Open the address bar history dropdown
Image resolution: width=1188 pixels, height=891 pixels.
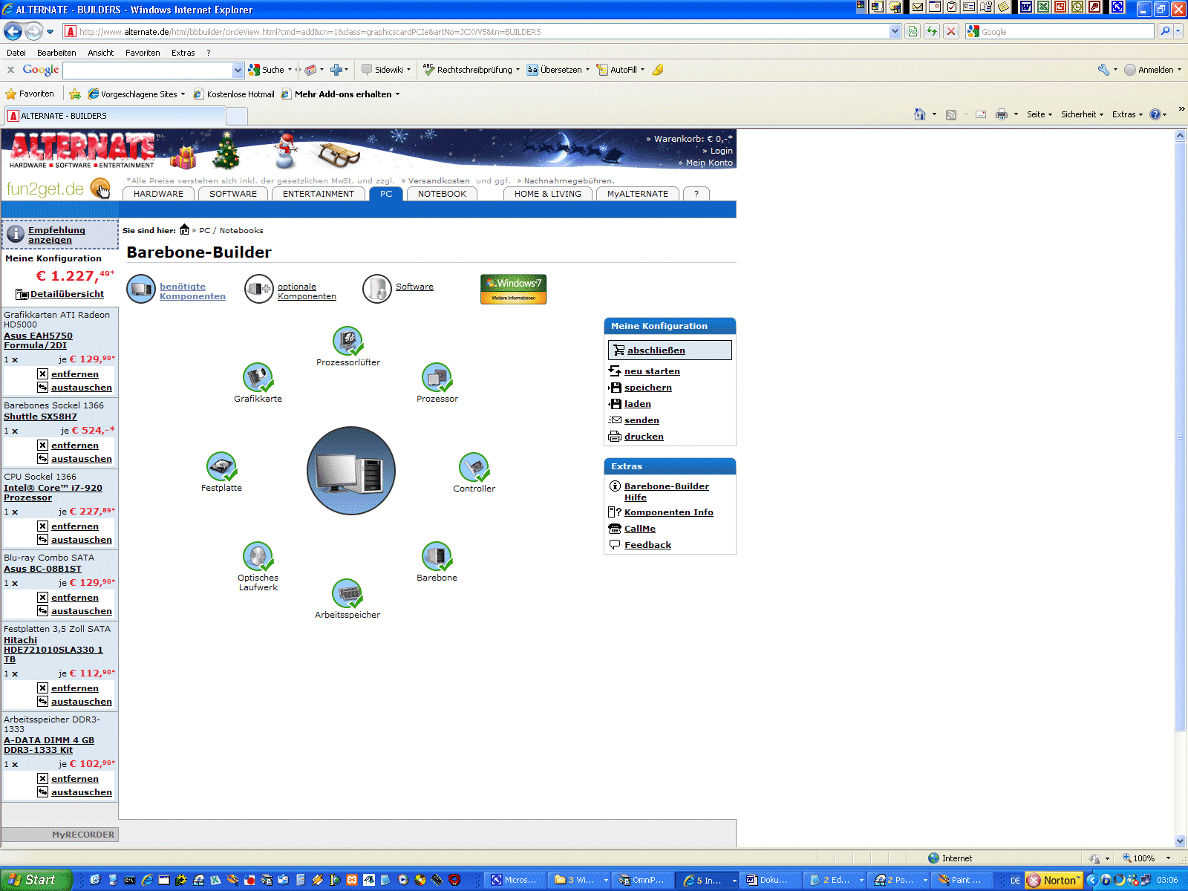click(x=895, y=31)
